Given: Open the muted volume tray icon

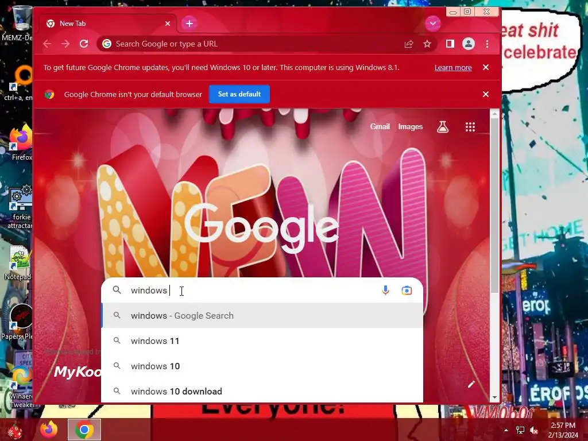Looking at the screenshot, I should click(x=534, y=430).
